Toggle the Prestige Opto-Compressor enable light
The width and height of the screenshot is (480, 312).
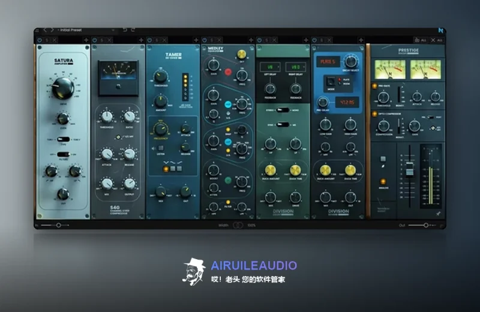pyautogui.click(x=374, y=114)
